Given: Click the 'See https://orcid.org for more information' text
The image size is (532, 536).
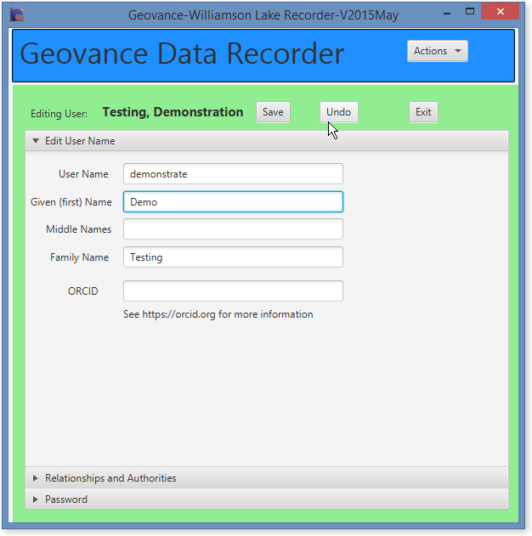Looking at the screenshot, I should click(x=218, y=314).
